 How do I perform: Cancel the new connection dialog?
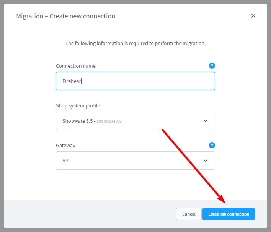click(189, 214)
